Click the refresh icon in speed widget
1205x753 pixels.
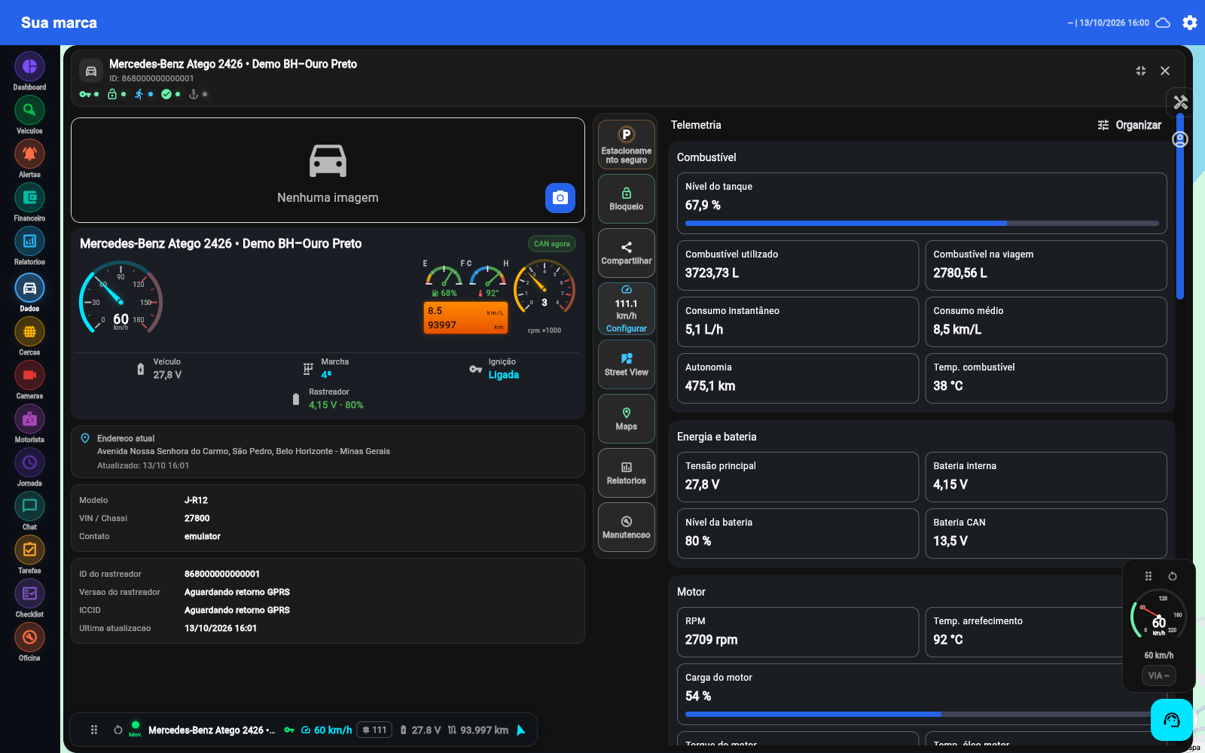1173,576
